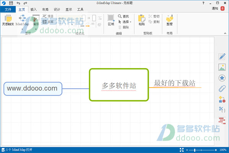Viewport: 229px width, 153px height.
Task: Redo the last action
Action: pos(25,3)
